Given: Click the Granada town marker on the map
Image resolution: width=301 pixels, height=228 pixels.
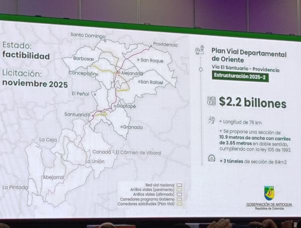Looking at the screenshot, I should tap(122, 127).
